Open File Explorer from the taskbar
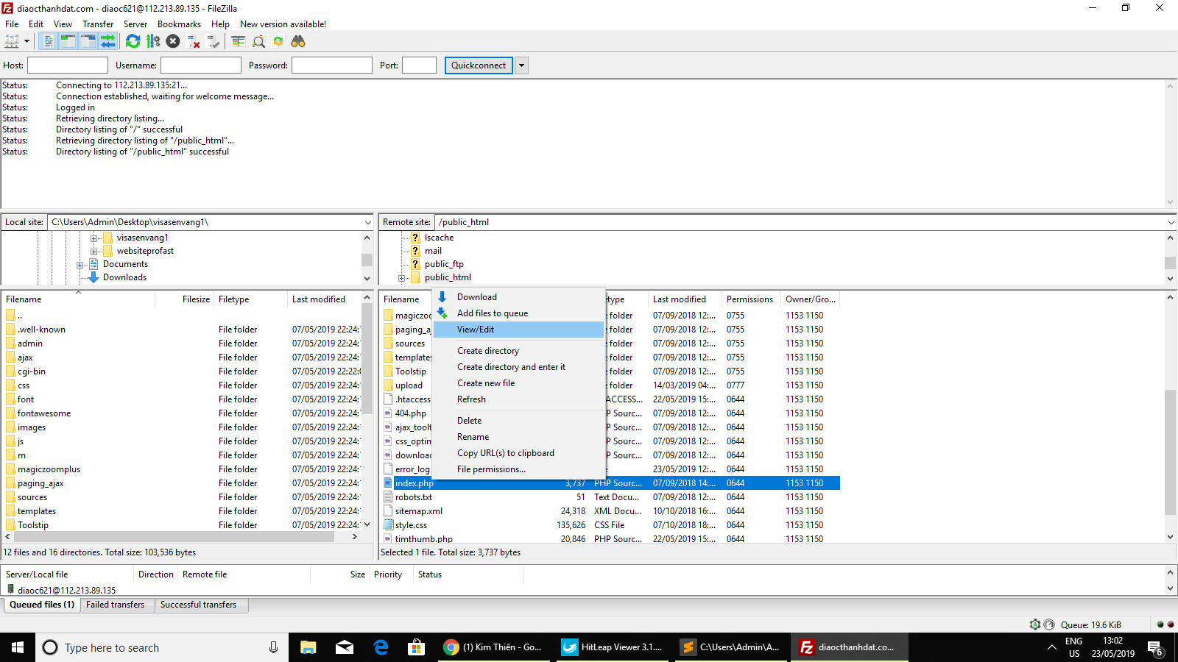Screen dimensions: 1178x662 point(308,647)
